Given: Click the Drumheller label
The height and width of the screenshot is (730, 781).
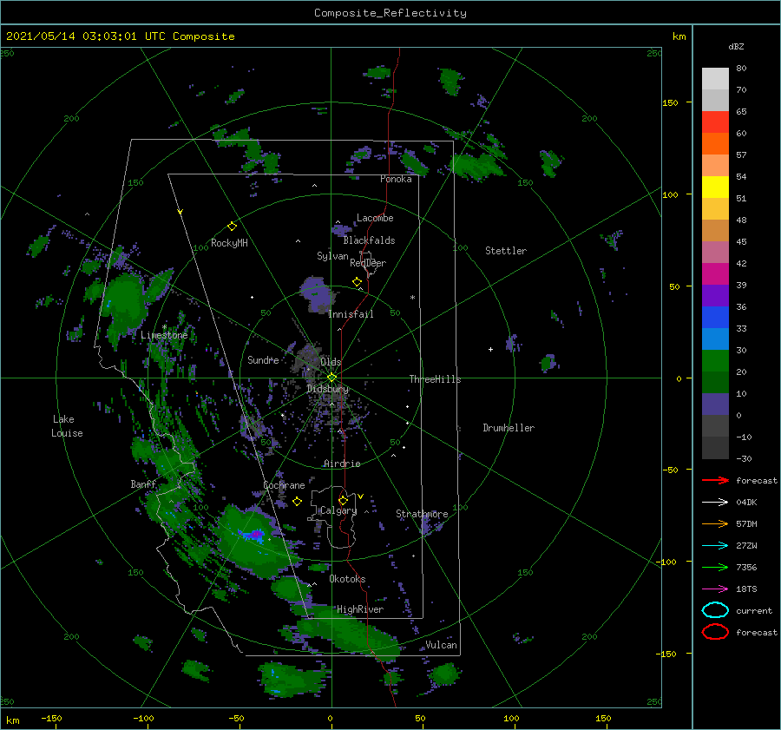Looking at the screenshot, I should (509, 428).
